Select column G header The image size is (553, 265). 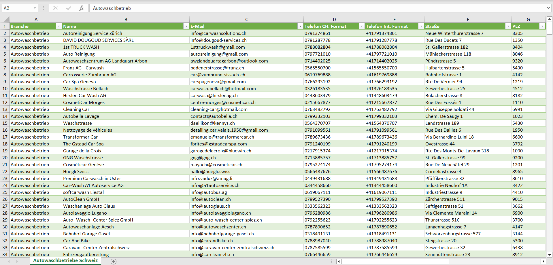pyautogui.click(x=528, y=20)
